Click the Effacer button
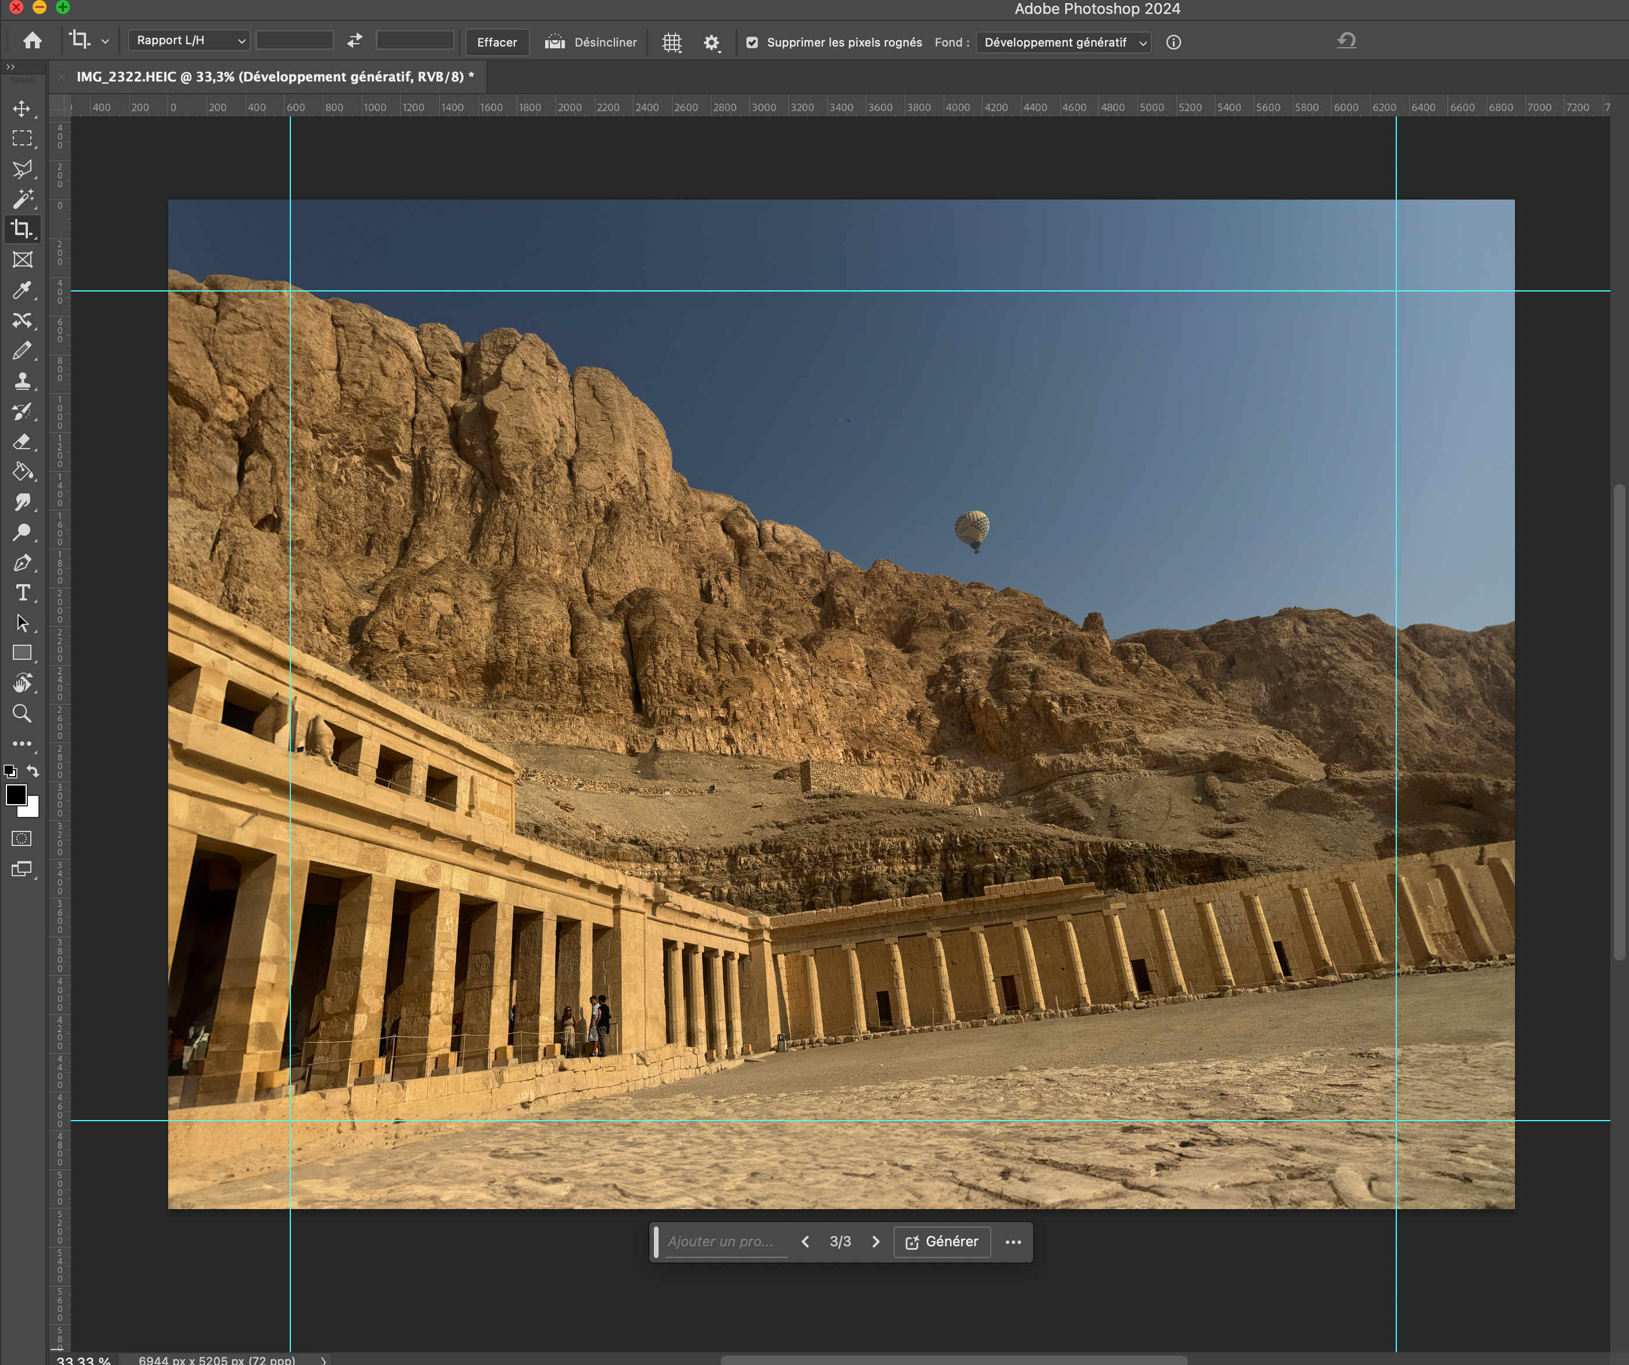The height and width of the screenshot is (1365, 1629). pyautogui.click(x=496, y=42)
